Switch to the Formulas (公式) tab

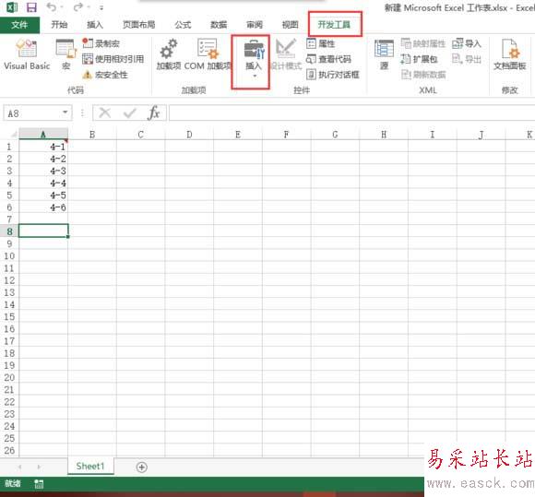point(183,25)
